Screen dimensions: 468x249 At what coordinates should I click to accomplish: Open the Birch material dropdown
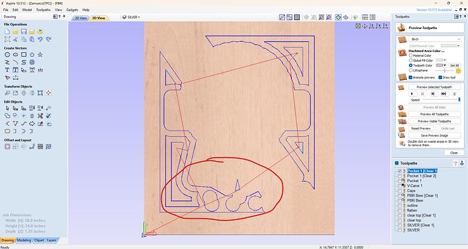pyautogui.click(x=435, y=39)
